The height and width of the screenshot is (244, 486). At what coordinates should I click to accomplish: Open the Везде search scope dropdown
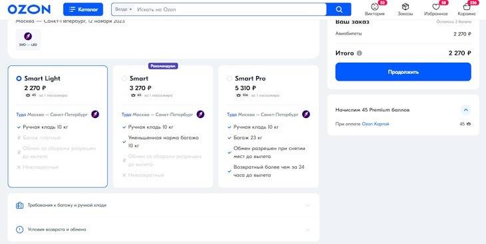pos(123,9)
